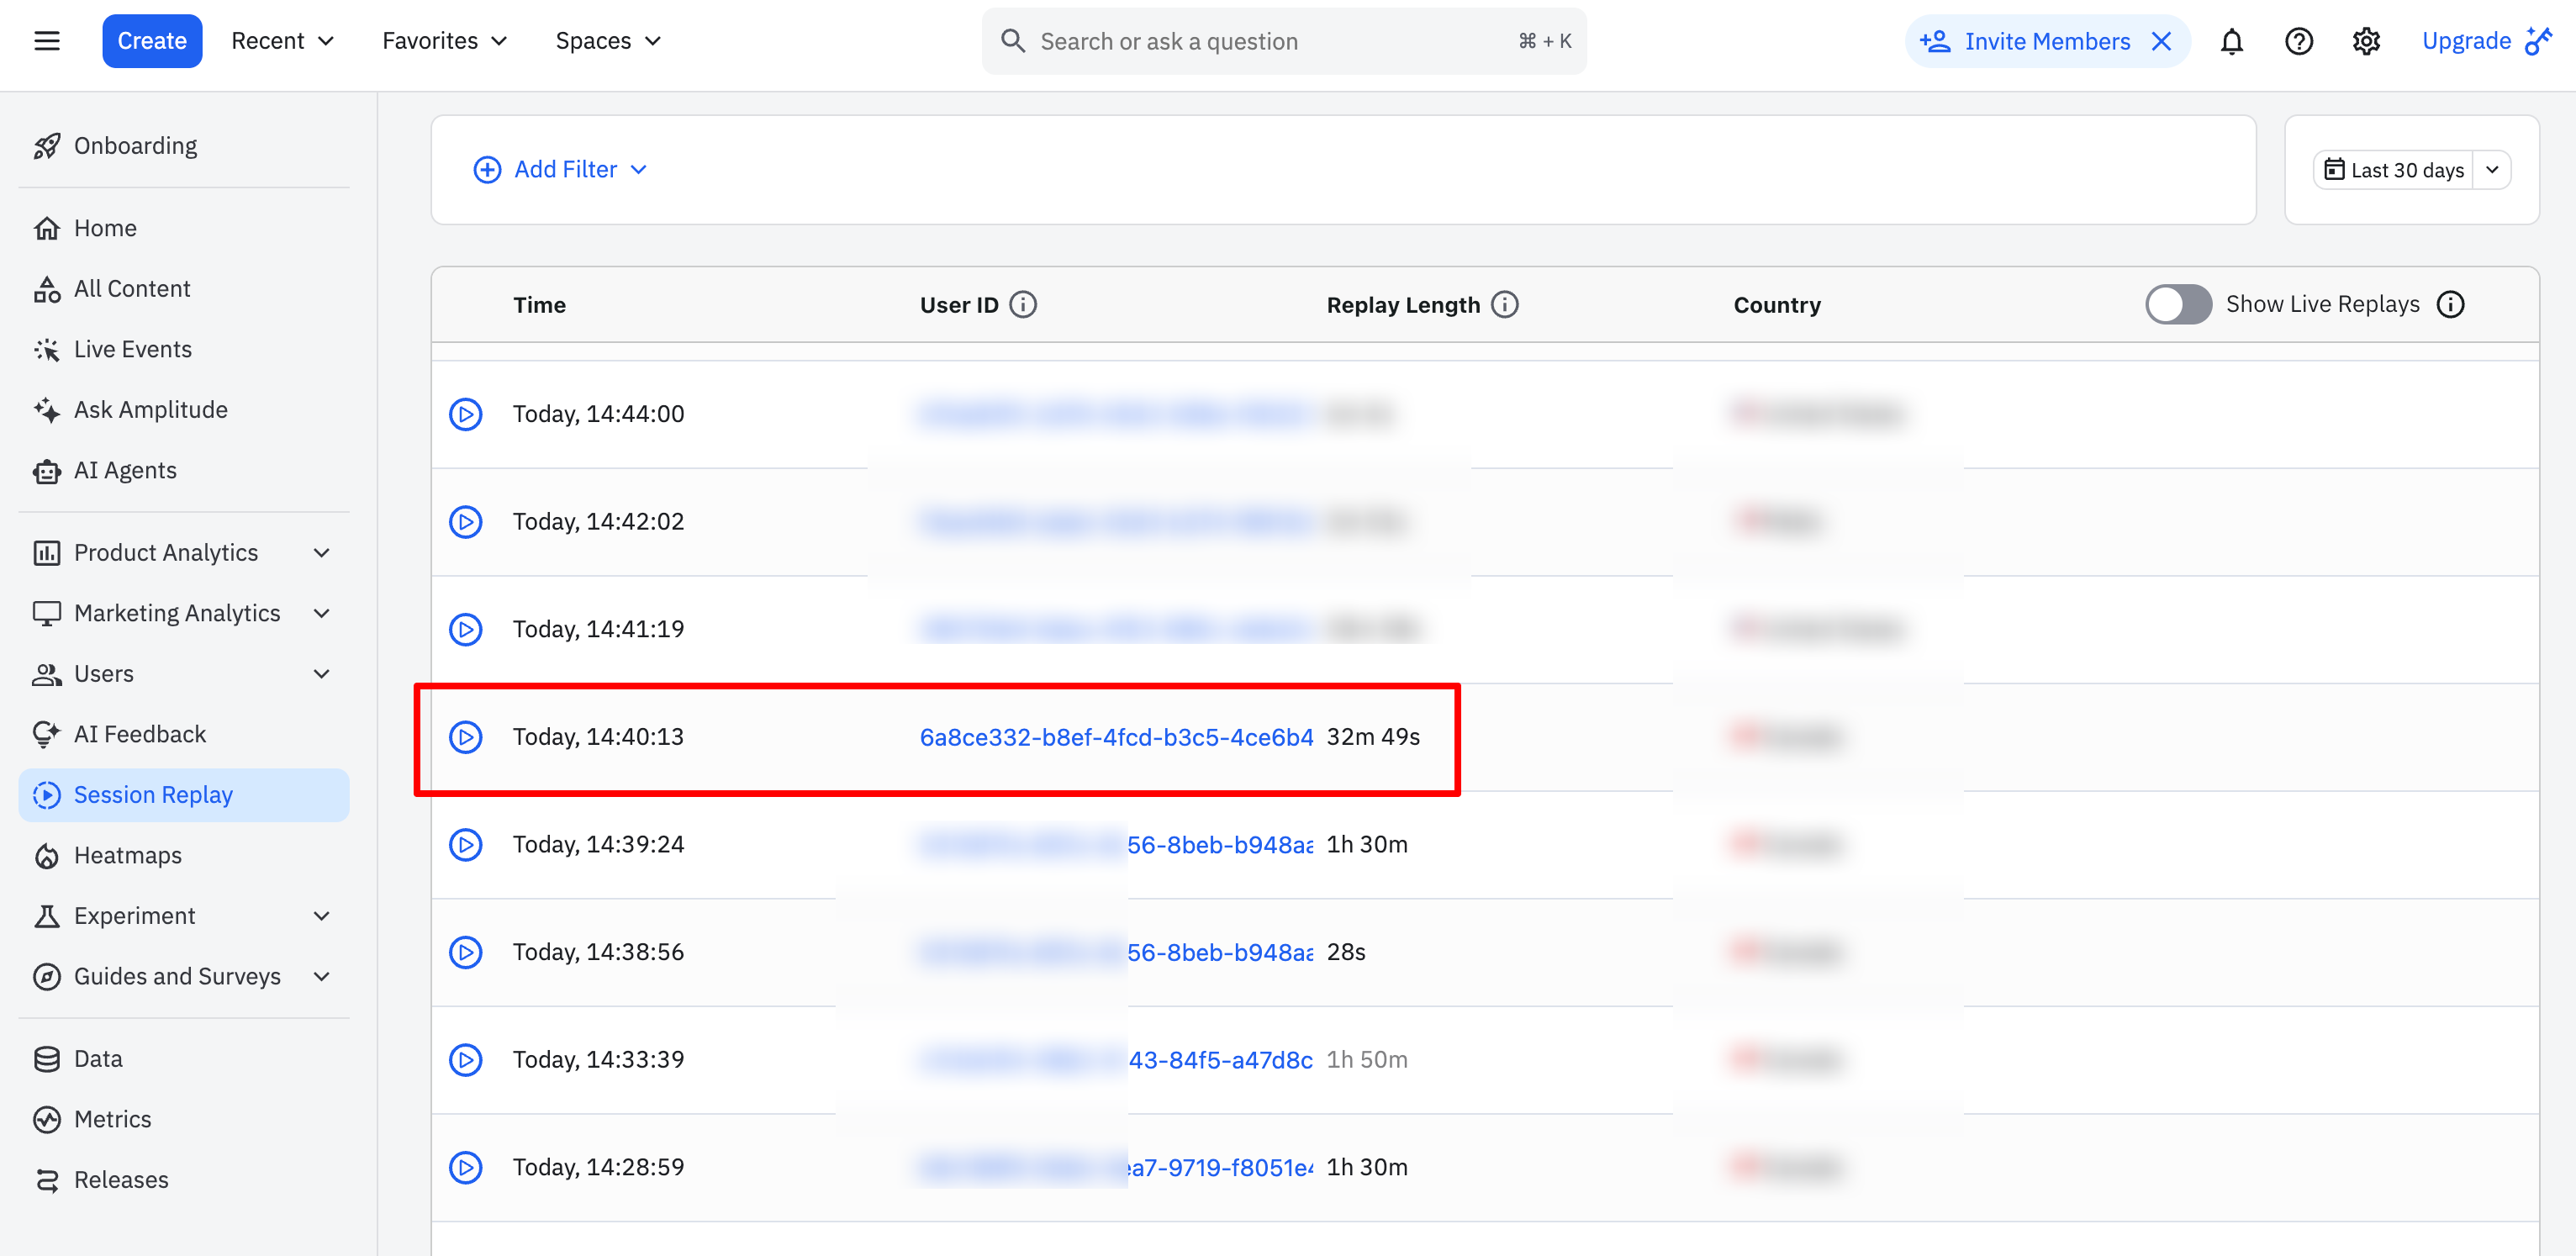Open the help question mark icon
This screenshot has width=2576, height=1256.
2298,41
